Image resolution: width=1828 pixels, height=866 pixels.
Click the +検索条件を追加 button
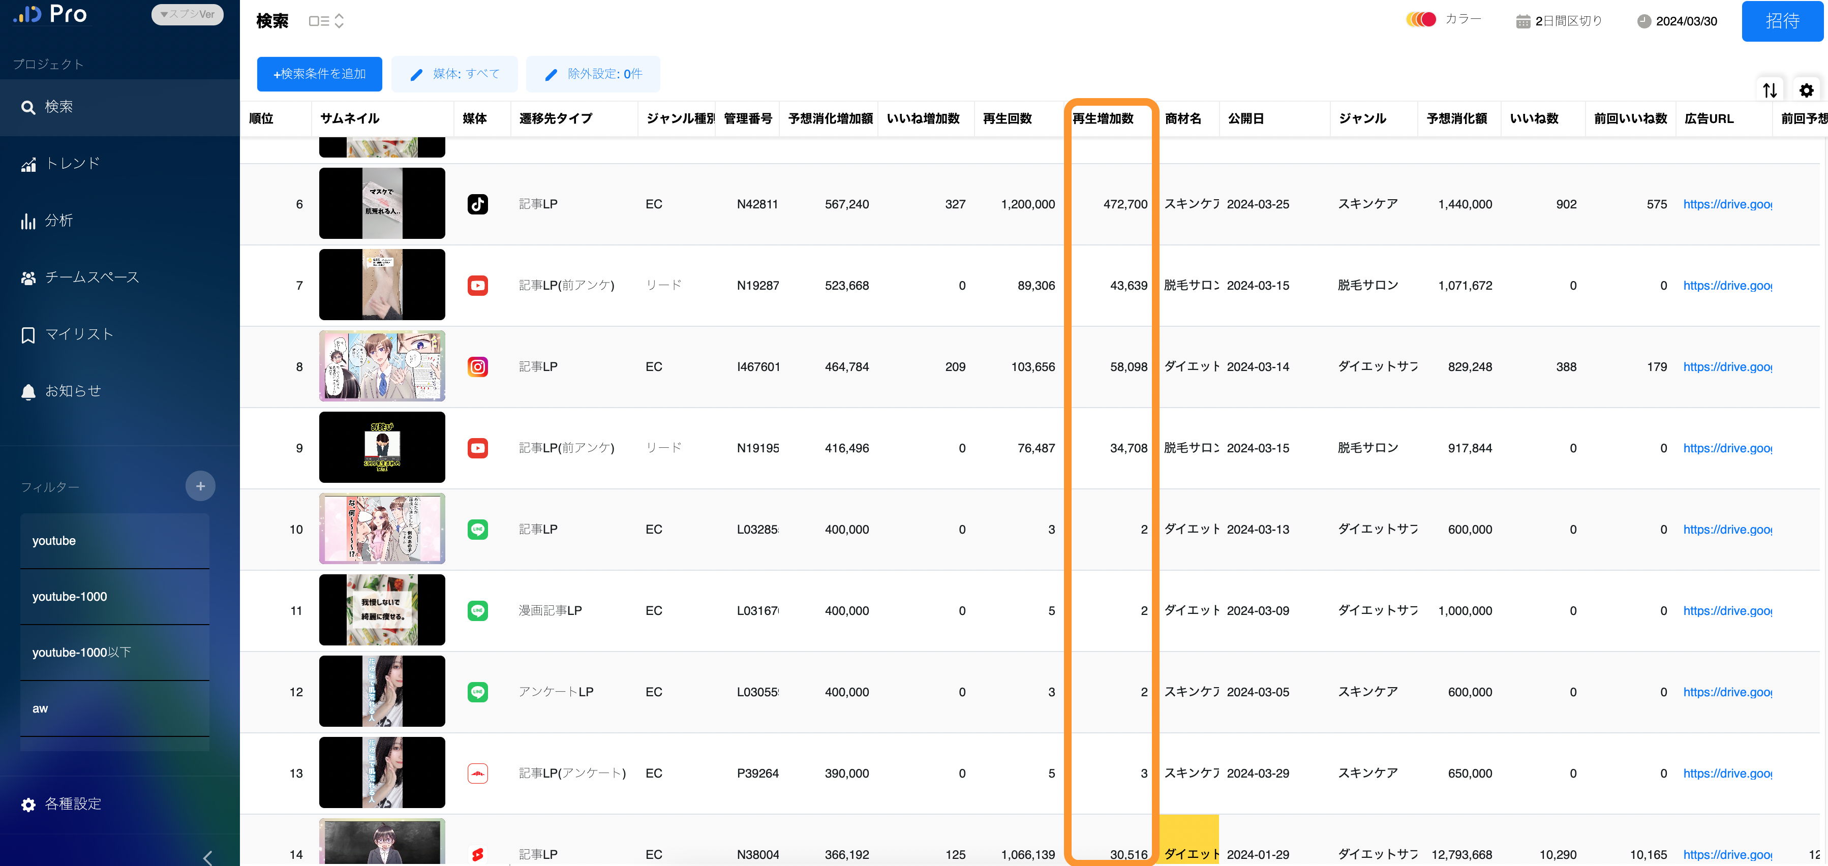click(319, 74)
